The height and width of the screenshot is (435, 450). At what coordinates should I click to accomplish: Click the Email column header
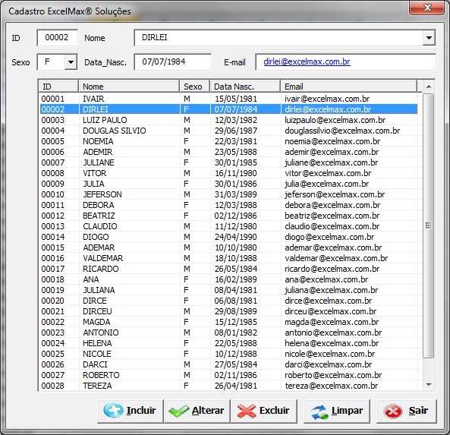(348, 87)
